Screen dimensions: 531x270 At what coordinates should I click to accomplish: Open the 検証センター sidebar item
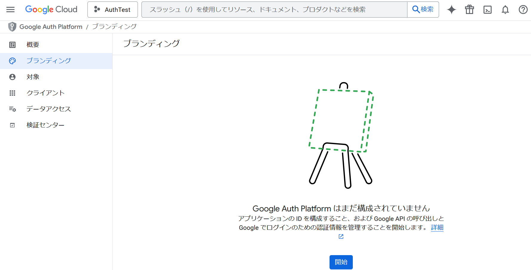56,125
